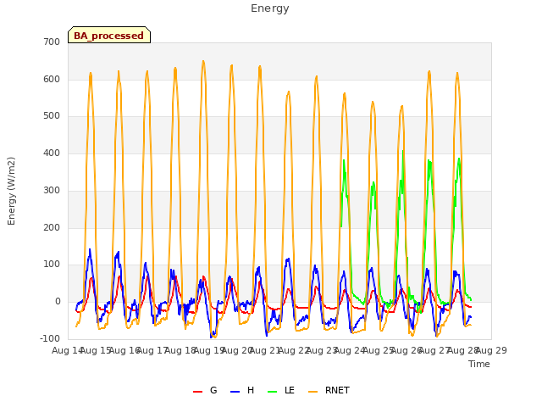Click the blue H legend color marker

(235, 392)
